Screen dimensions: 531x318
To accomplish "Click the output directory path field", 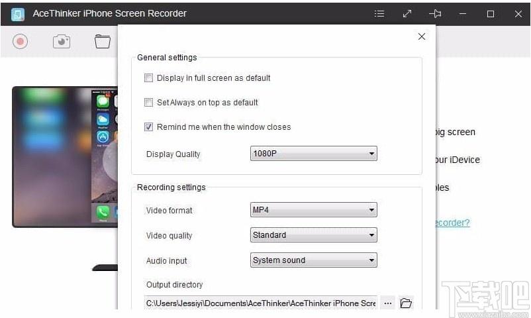I will pyautogui.click(x=260, y=303).
